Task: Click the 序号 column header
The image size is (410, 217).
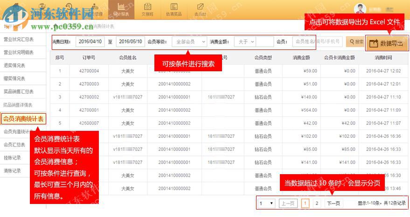Action: point(60,58)
